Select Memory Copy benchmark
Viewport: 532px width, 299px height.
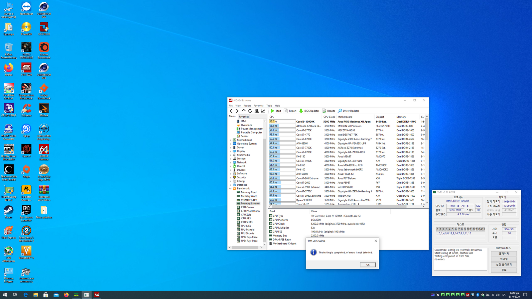(249, 200)
